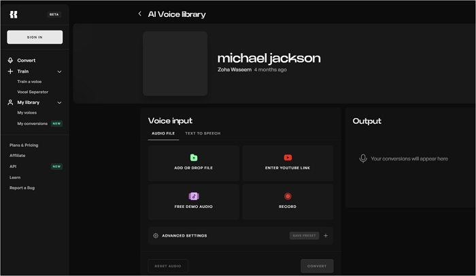Click the michael jackson voice thumbnail
Viewport: 476px width, 276px height.
pyautogui.click(x=175, y=63)
